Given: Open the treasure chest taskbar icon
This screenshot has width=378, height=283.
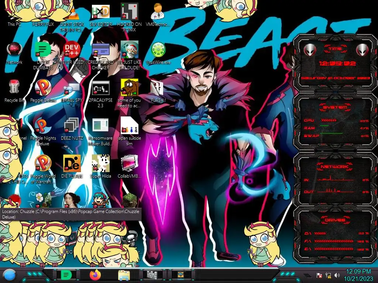Looking at the screenshot, I should point(181,275).
